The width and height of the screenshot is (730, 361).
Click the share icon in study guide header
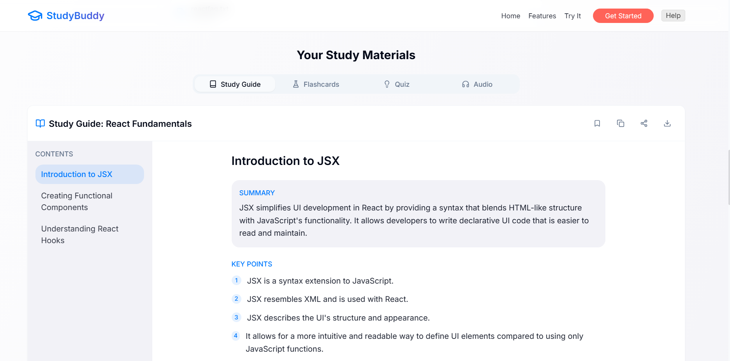644,123
